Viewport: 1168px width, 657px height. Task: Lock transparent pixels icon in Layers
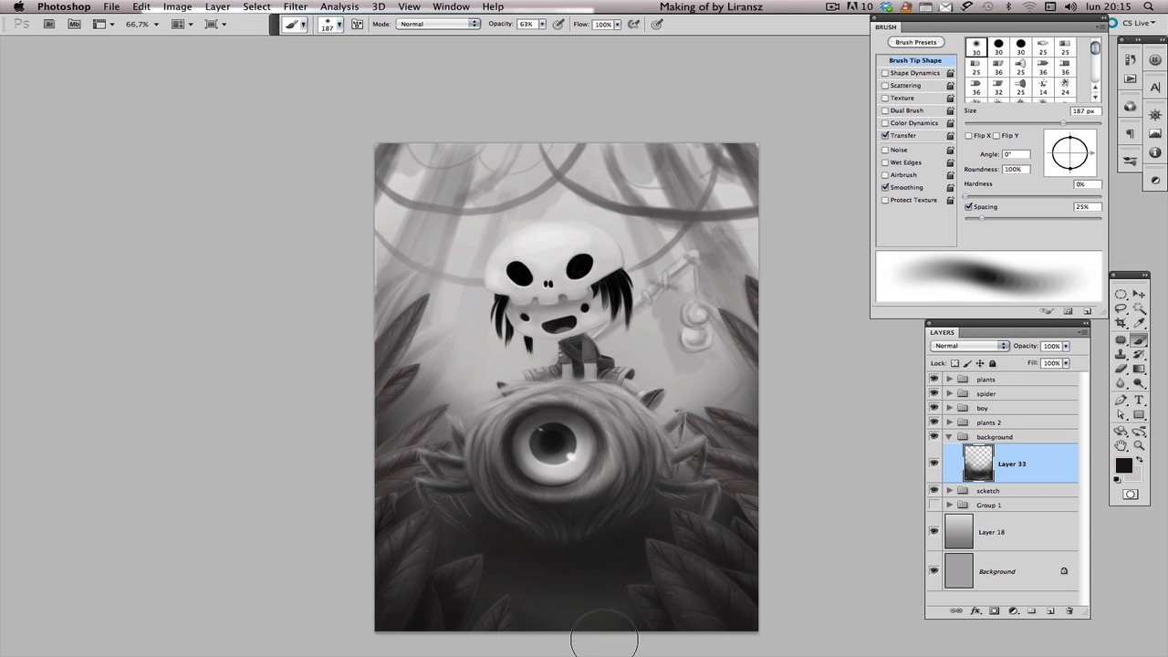click(954, 363)
